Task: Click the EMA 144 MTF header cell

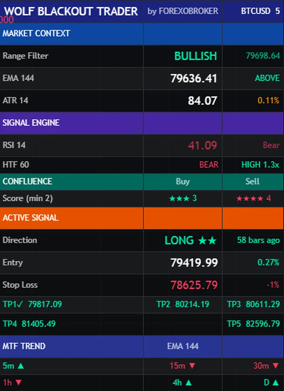Action: pyautogui.click(x=183, y=346)
